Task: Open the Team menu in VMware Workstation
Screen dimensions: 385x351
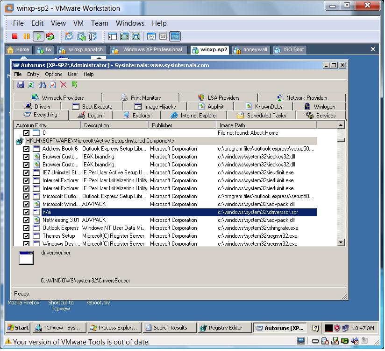Action: [x=100, y=23]
